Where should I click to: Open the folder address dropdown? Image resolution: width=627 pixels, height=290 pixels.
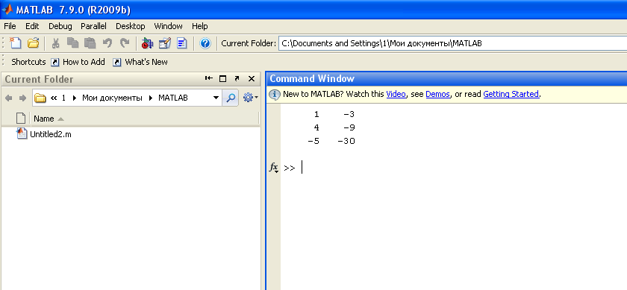point(216,98)
